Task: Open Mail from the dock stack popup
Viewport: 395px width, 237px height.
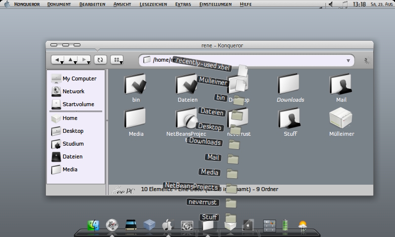Action: tap(213, 158)
